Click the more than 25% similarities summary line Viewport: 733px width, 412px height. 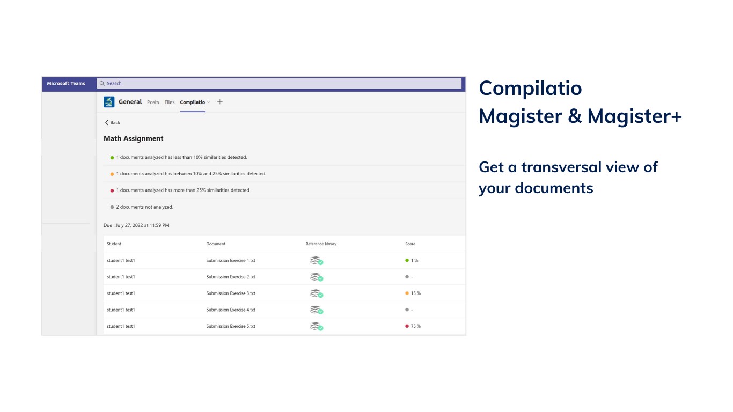click(183, 190)
